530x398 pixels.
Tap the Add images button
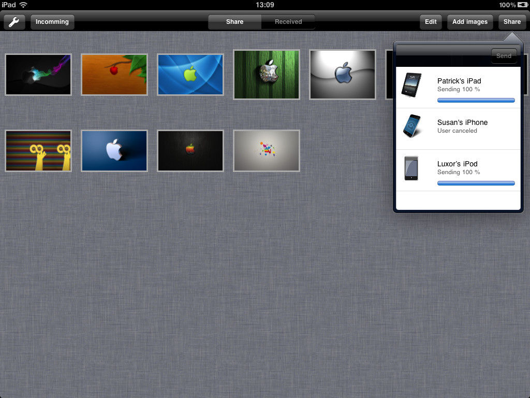[470, 22]
